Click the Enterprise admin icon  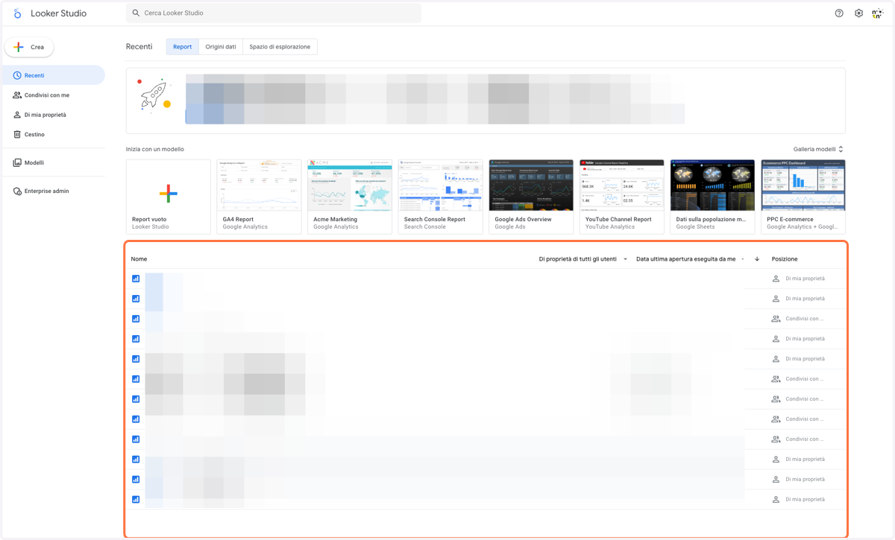coord(17,191)
